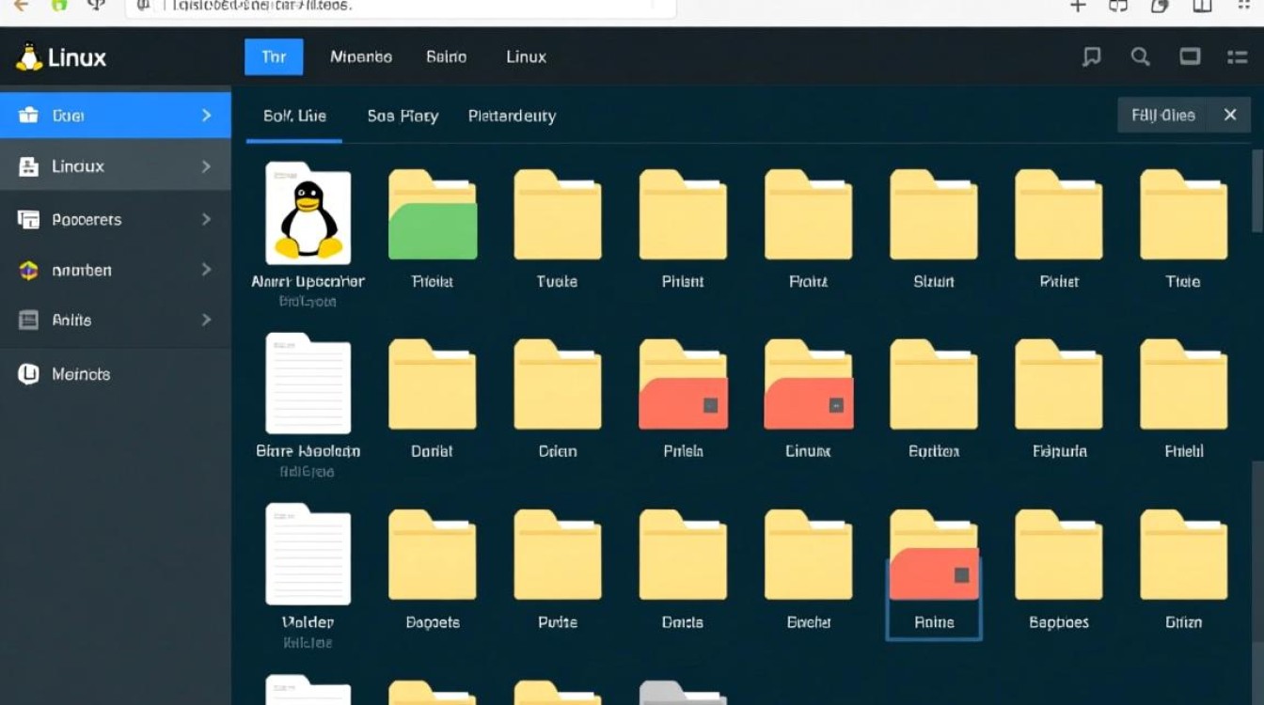Click the grid view icon top right
Image resolution: width=1264 pixels, height=705 pixels.
coord(1189,56)
